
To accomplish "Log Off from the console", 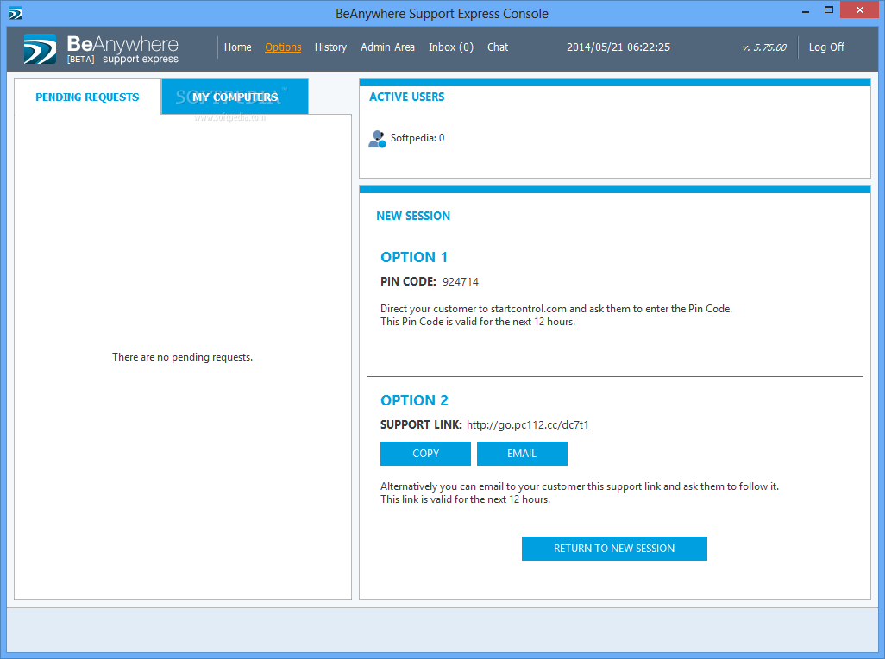I will point(826,47).
